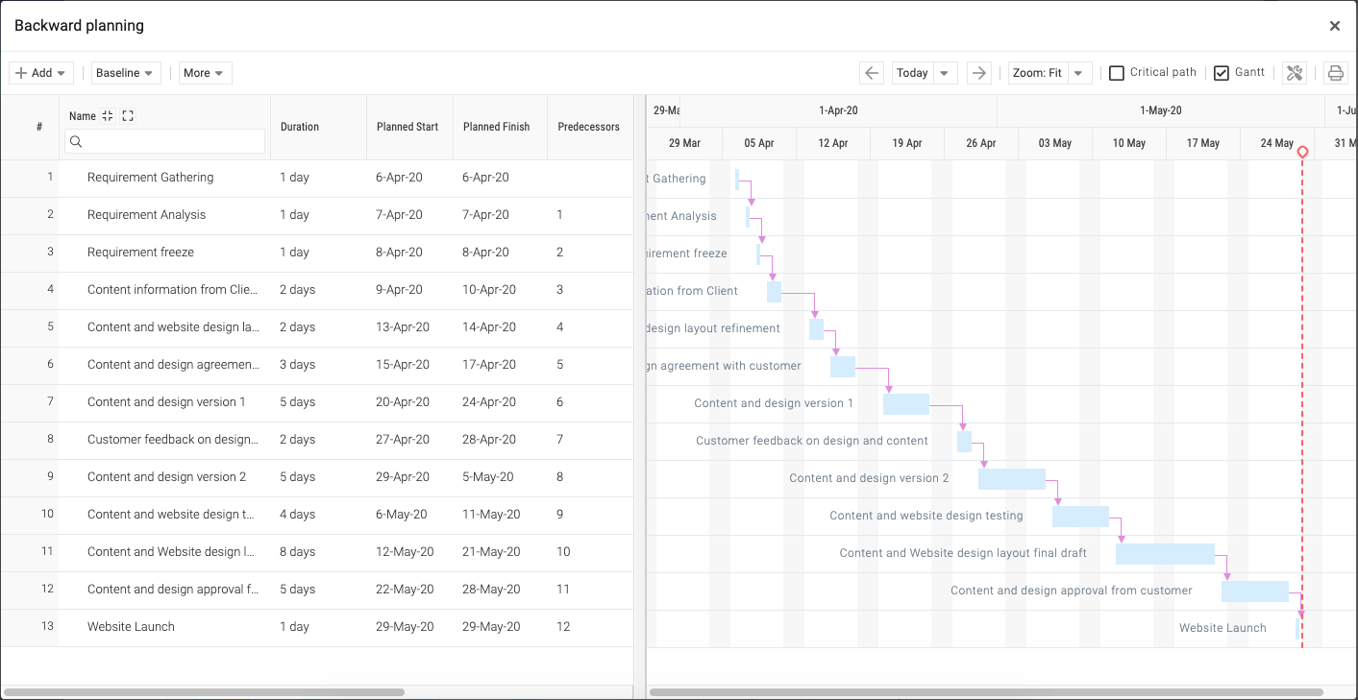Image resolution: width=1358 pixels, height=700 pixels.
Task: Click the task table horizontal scrollbar
Action: point(204,691)
